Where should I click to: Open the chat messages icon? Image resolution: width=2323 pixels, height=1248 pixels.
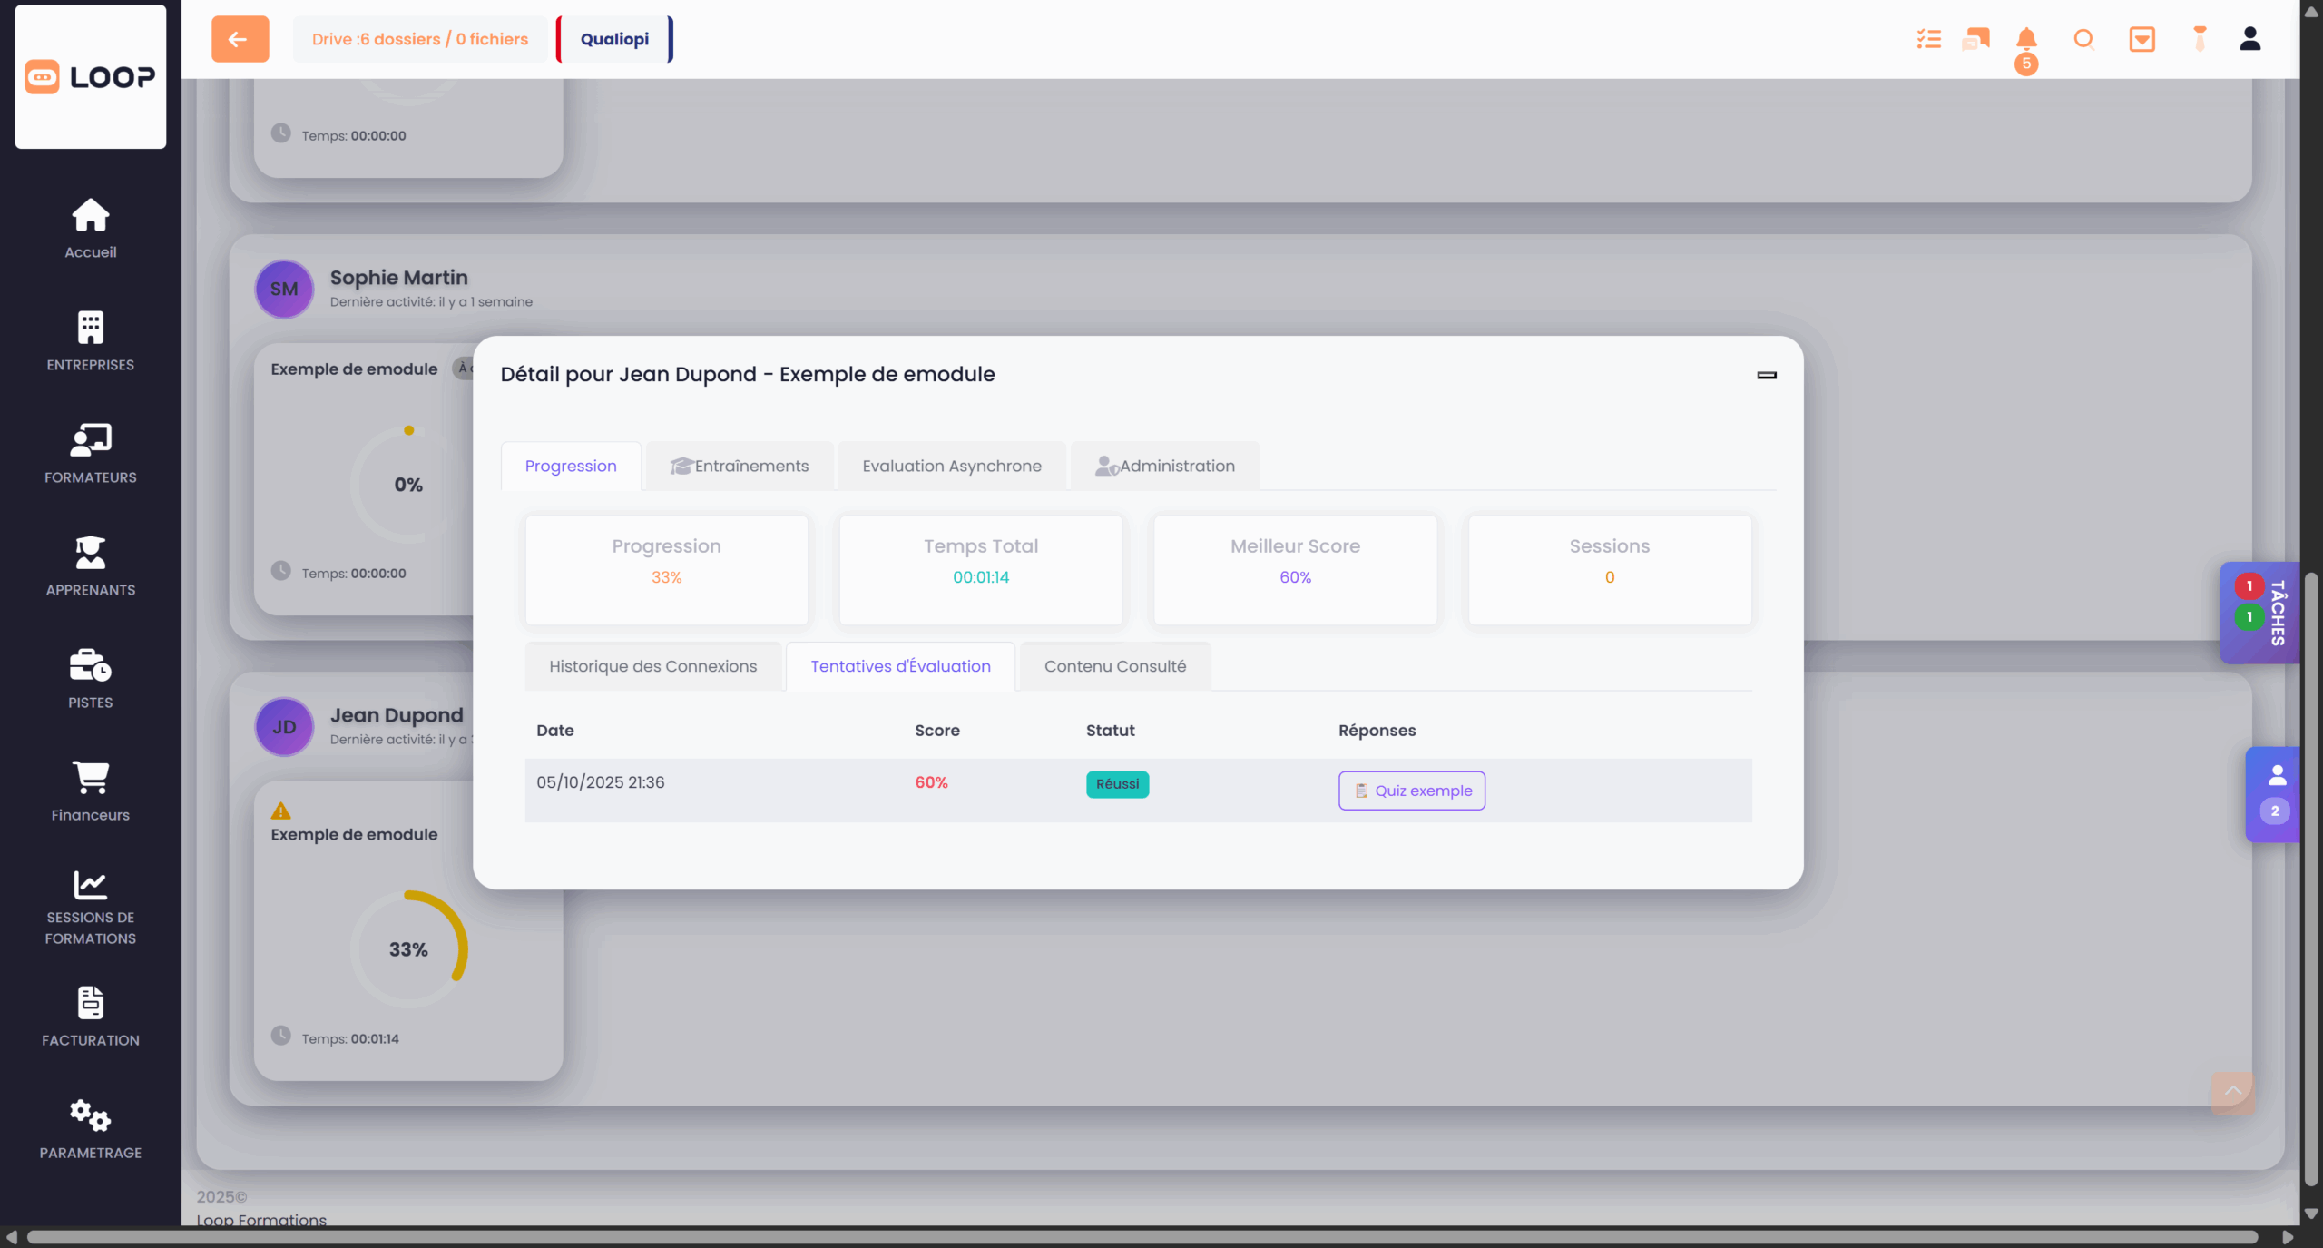coord(1975,39)
